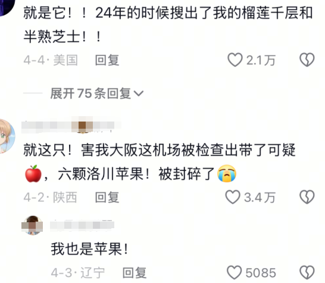Tap the 5085 like count
The image size is (325, 283).
261,273
